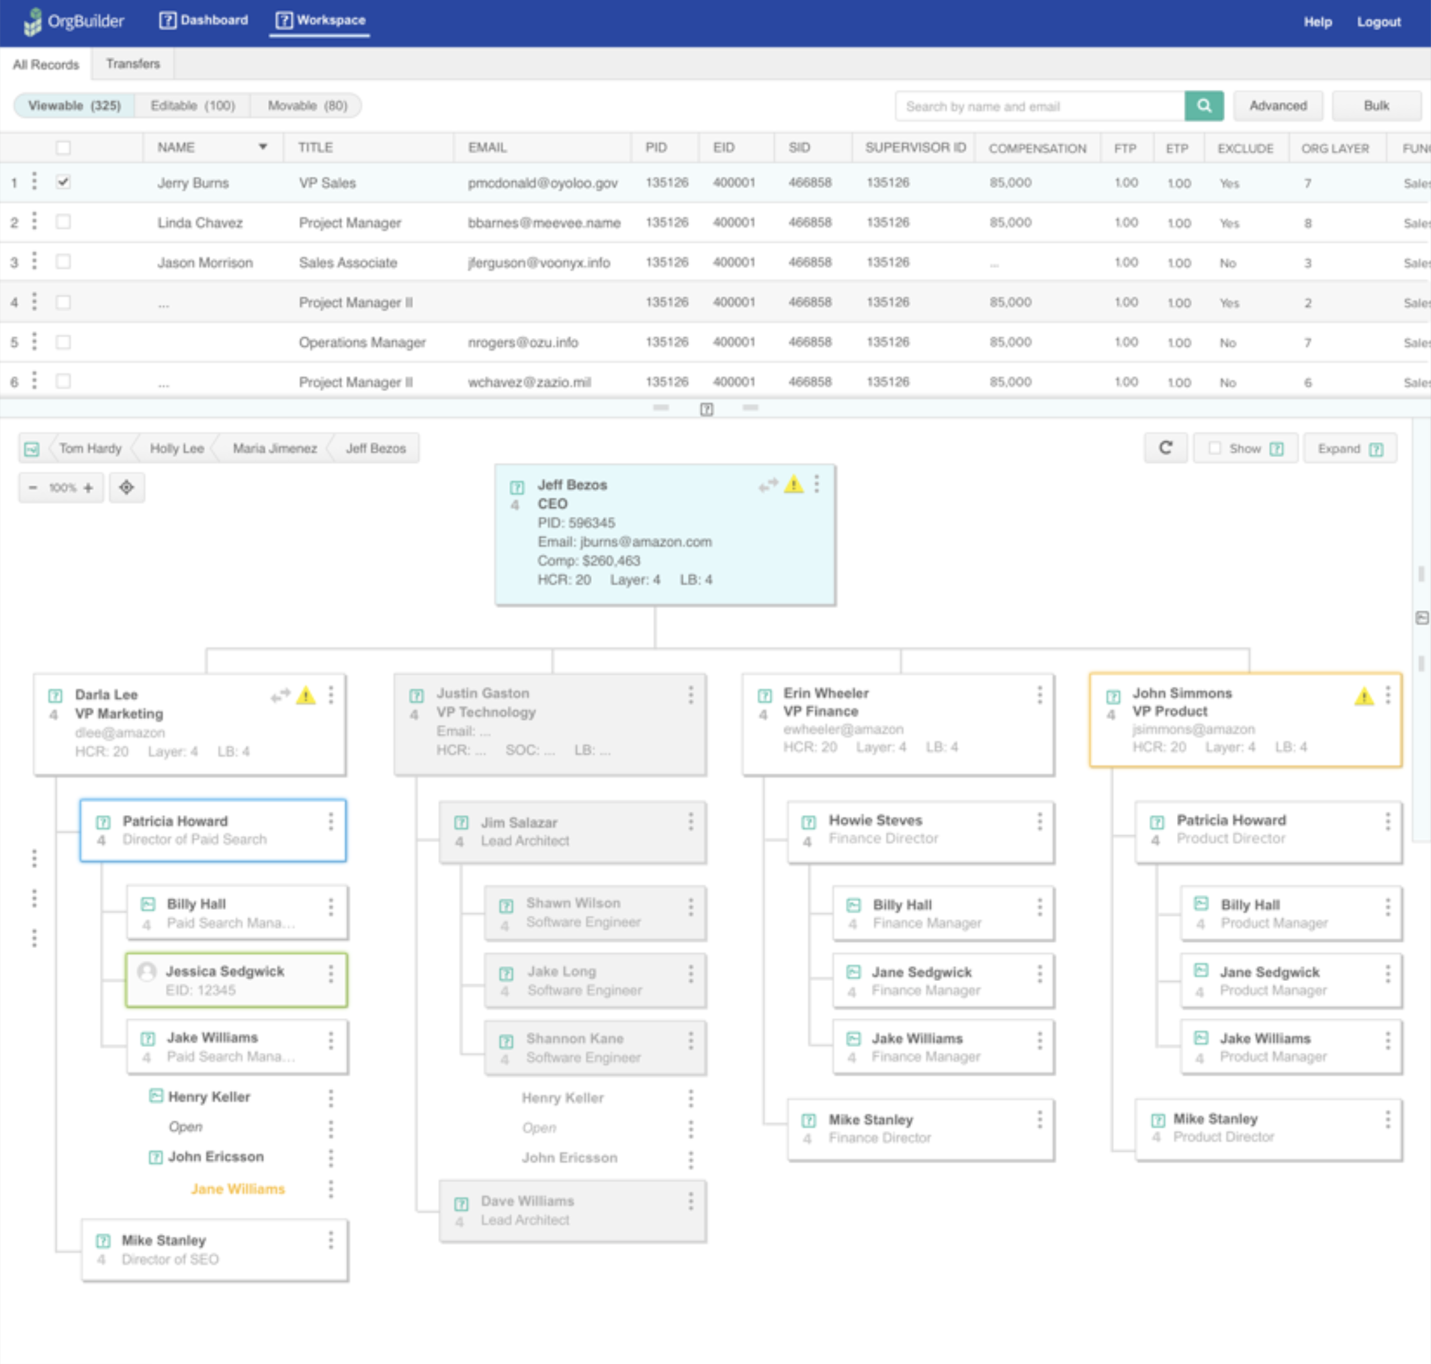Click the Help link
The image size is (1431, 1364).
tap(1317, 23)
